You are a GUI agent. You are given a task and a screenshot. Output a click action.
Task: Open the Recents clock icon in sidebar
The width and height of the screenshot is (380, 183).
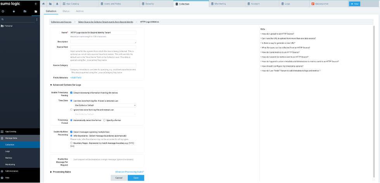(3, 11)
